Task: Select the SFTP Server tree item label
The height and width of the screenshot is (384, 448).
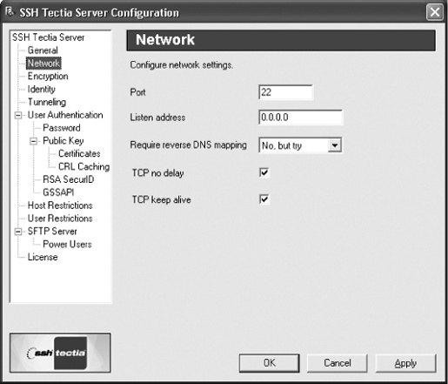Action: click(52, 232)
